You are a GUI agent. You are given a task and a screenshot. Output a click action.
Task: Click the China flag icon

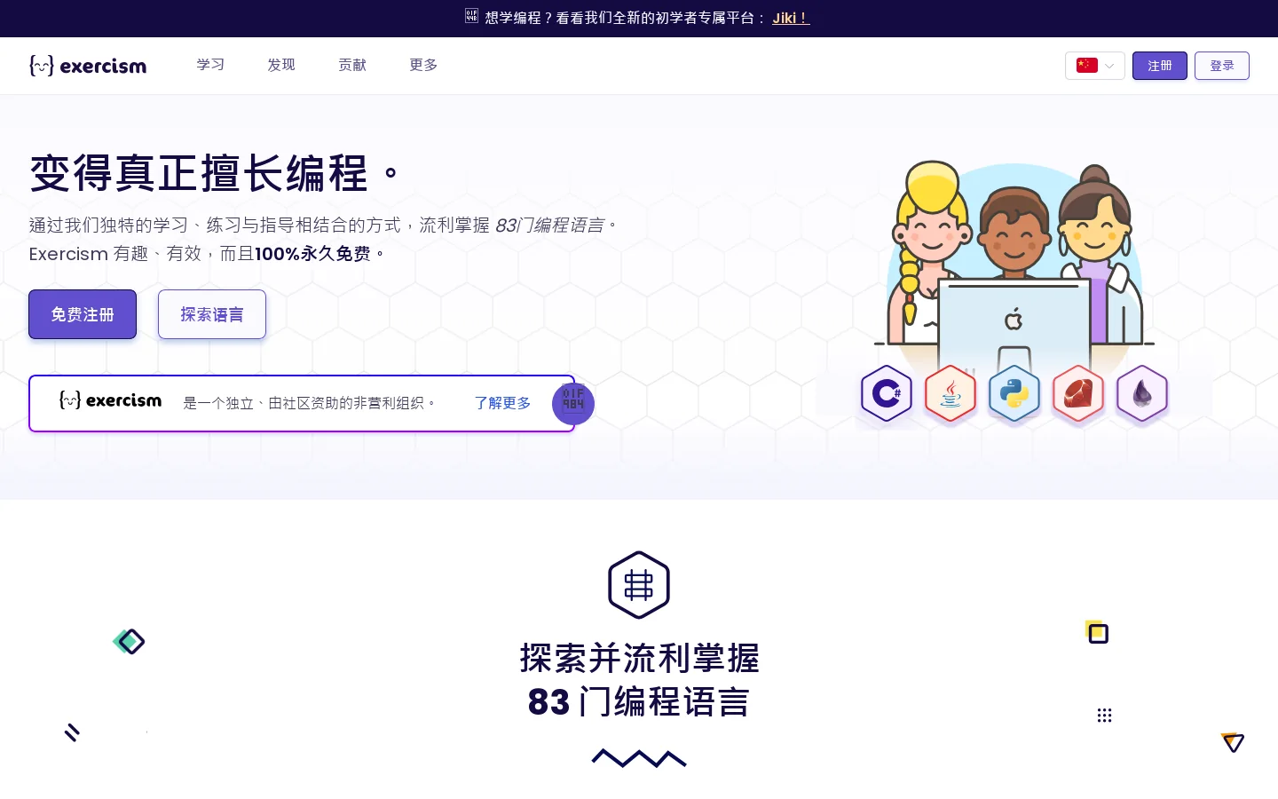pyautogui.click(x=1087, y=66)
